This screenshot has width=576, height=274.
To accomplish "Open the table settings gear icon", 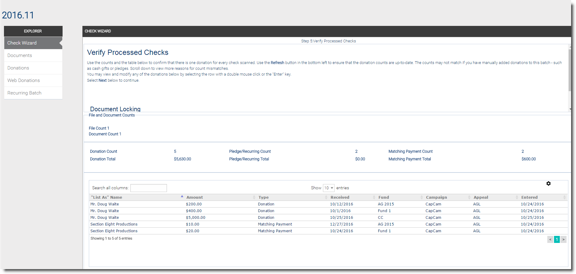I will 549,183.
